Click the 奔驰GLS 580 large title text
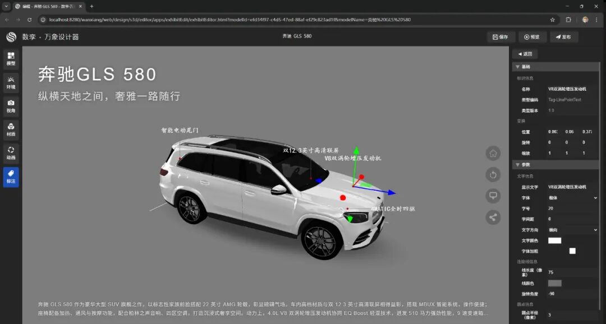The image size is (606, 324). coord(98,74)
